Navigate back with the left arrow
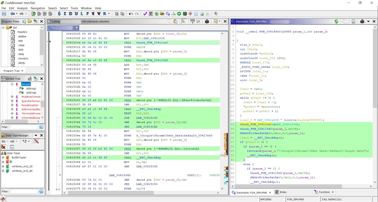 [x=12, y=14]
